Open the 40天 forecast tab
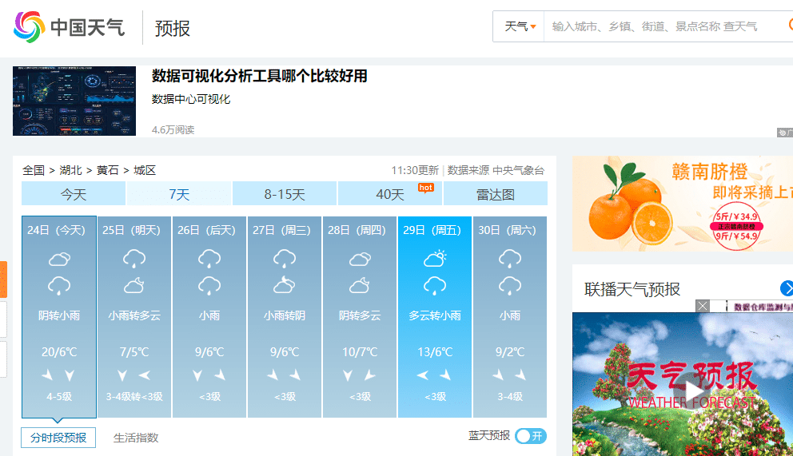This screenshot has width=793, height=456. 390,194
